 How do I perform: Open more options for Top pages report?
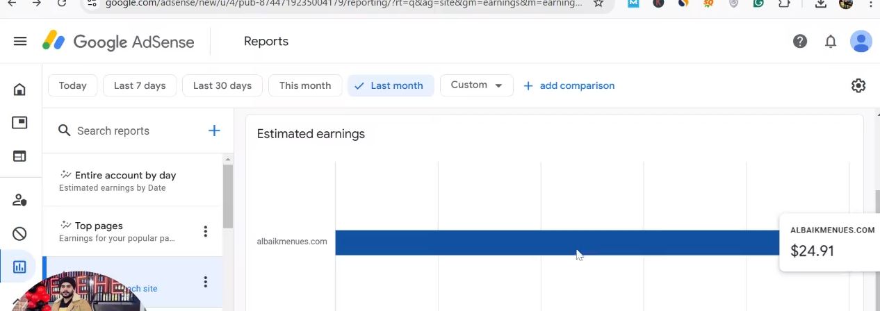(x=205, y=231)
